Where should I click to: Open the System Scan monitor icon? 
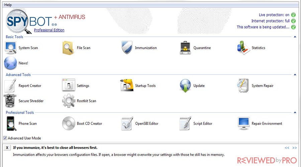11,48
